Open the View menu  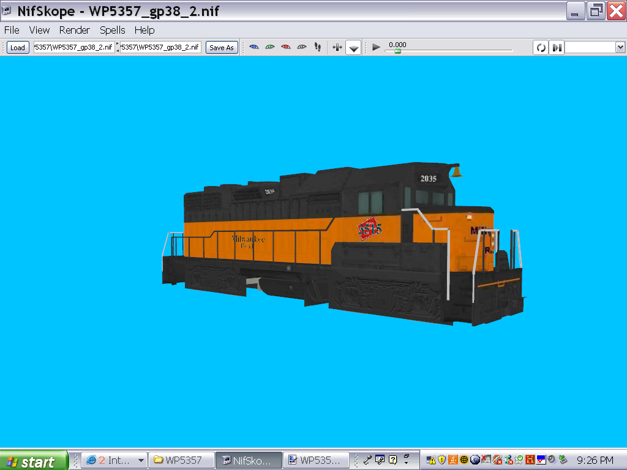(x=39, y=31)
